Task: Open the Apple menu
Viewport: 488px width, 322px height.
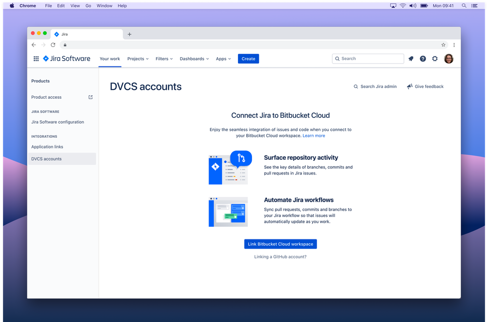Action: point(12,5)
